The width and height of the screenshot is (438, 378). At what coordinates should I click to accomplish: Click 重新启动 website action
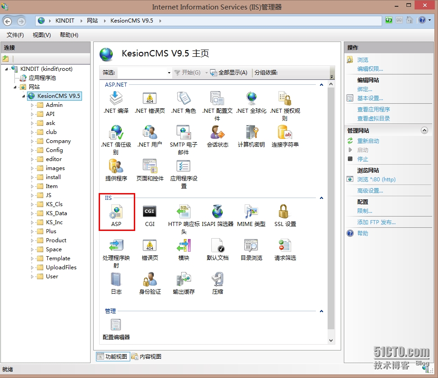[368, 141]
